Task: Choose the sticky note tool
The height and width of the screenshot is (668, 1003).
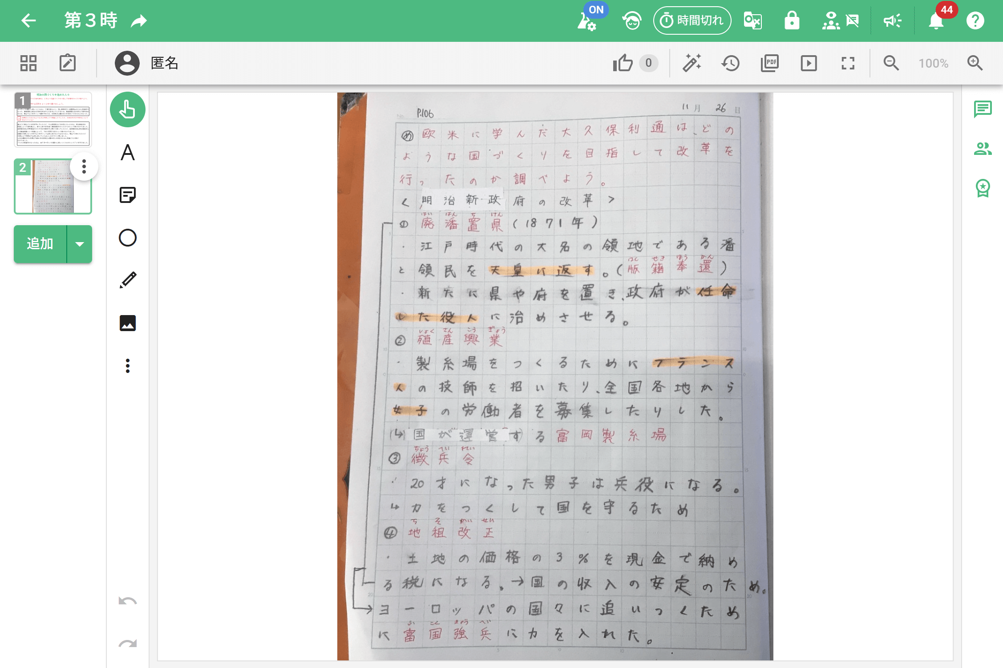Action: [128, 195]
